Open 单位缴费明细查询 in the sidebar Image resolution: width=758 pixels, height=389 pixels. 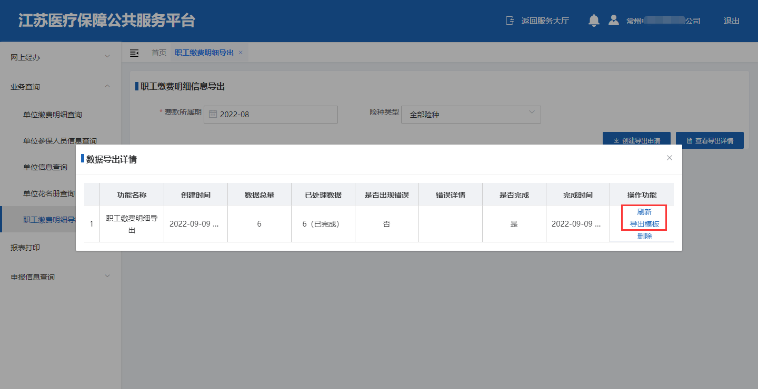point(53,115)
